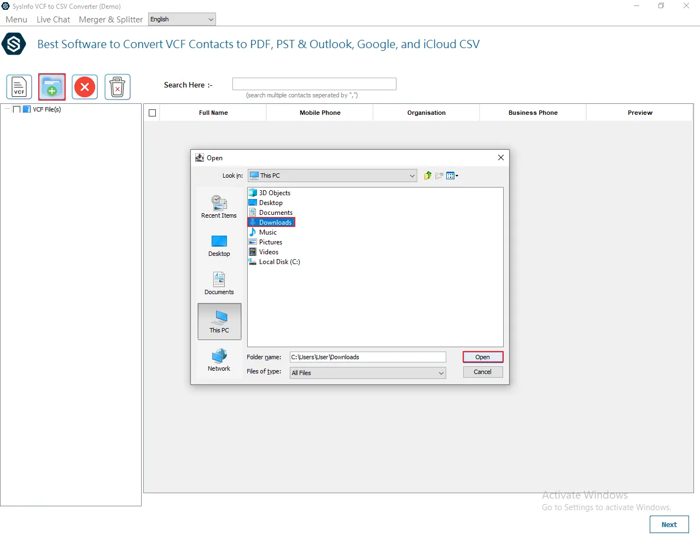
Task: Expand the Look in dropdown
Action: [x=412, y=176]
